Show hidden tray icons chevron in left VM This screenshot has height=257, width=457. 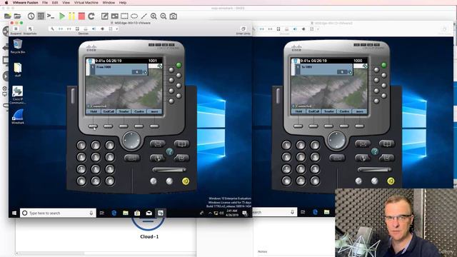click(x=210, y=213)
